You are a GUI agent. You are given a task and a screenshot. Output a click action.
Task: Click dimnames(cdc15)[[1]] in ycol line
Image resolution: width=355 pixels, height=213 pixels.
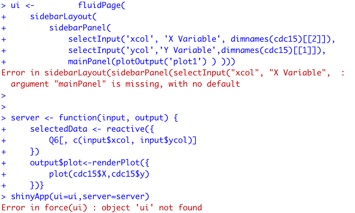click(271, 50)
